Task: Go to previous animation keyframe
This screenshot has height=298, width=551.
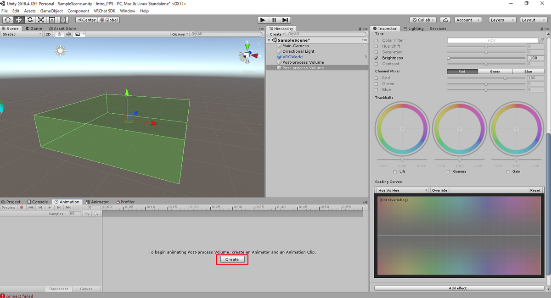Action: pos(40,208)
